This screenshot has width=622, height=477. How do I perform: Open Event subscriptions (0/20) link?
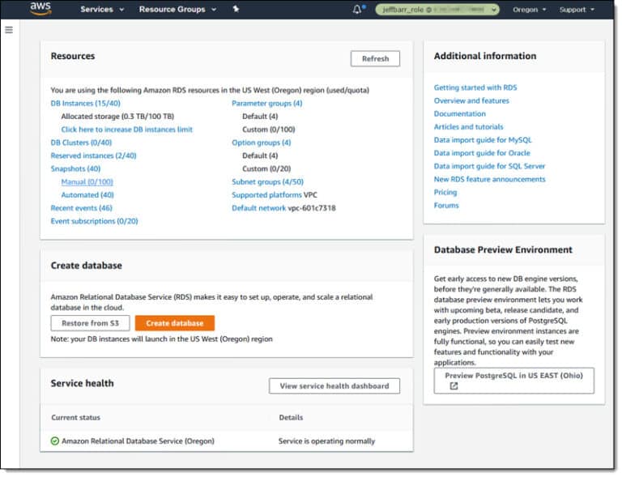click(94, 221)
